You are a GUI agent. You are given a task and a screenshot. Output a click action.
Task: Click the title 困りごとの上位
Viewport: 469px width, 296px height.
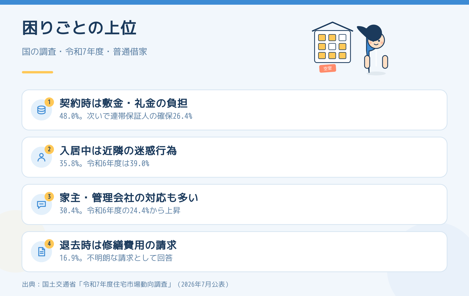[x=79, y=28]
